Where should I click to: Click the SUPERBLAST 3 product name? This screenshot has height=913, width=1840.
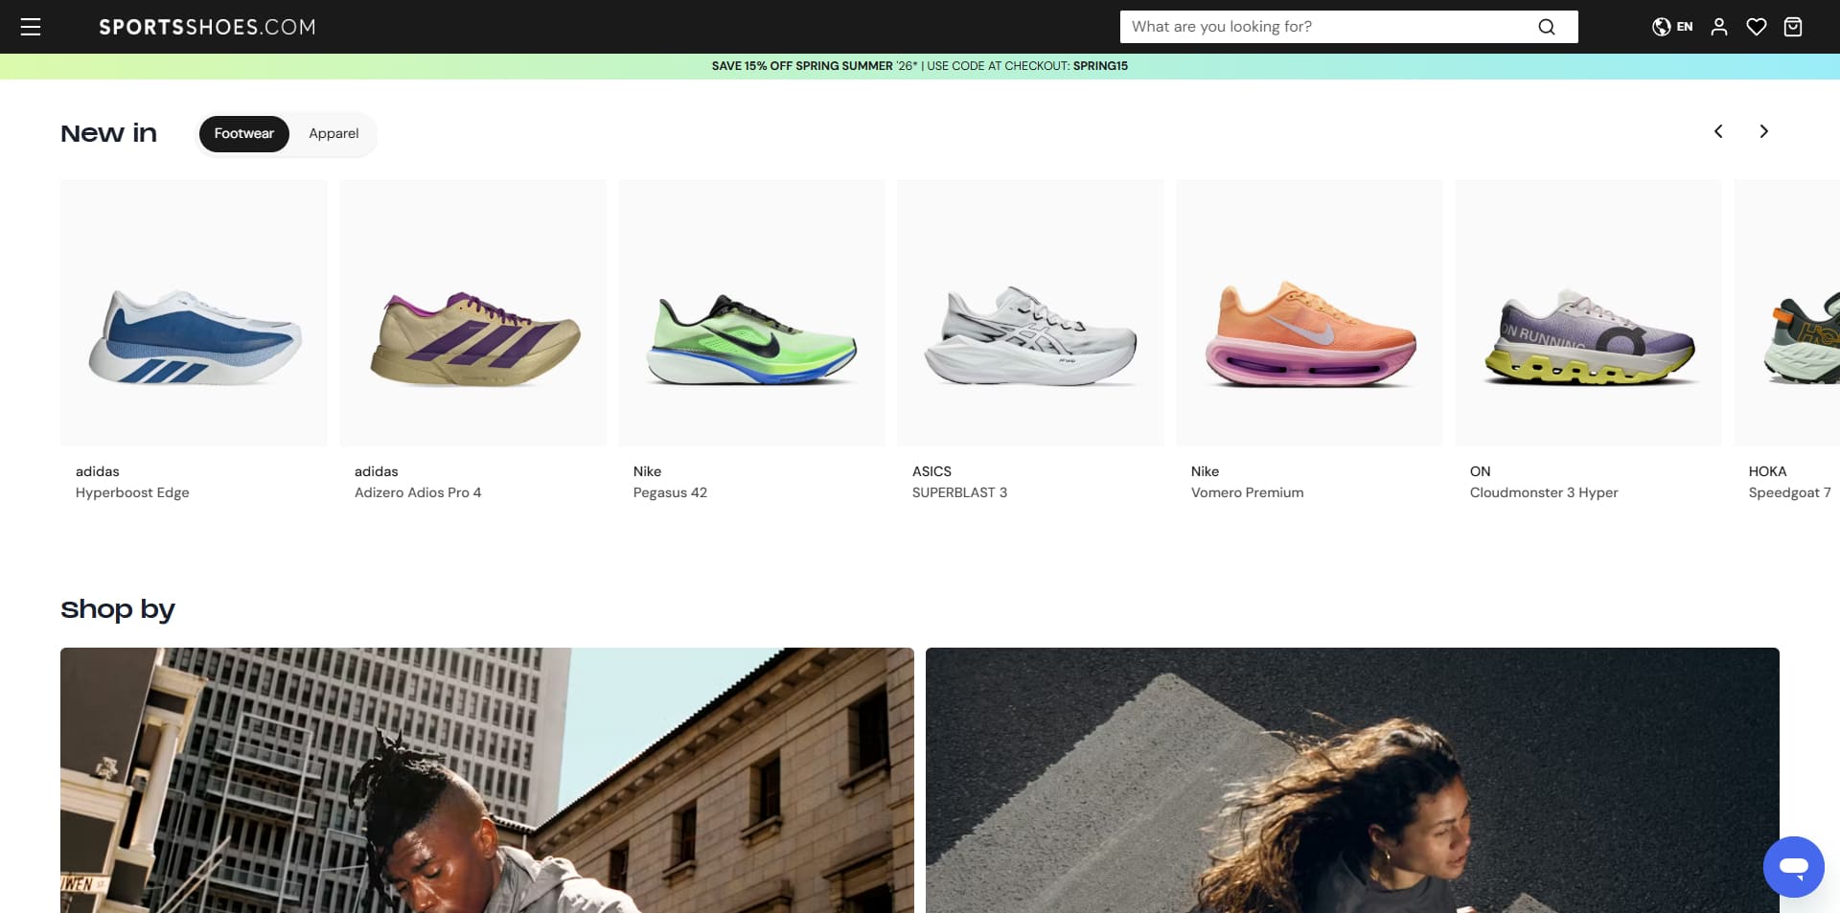click(959, 492)
